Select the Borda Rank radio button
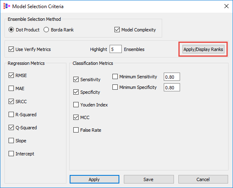This screenshot has width=233, height=188. tap(46, 30)
